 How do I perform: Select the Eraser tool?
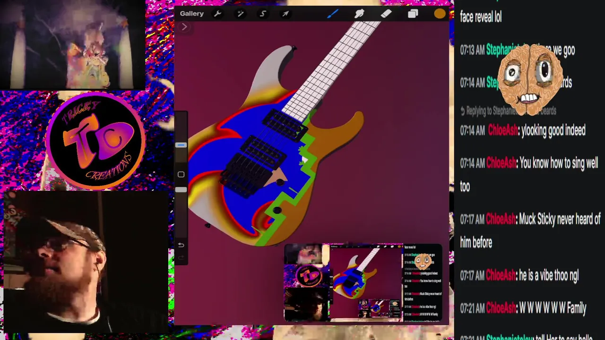[x=386, y=14]
